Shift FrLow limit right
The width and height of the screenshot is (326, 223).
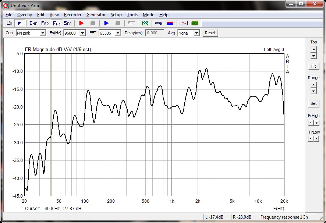[316, 138]
